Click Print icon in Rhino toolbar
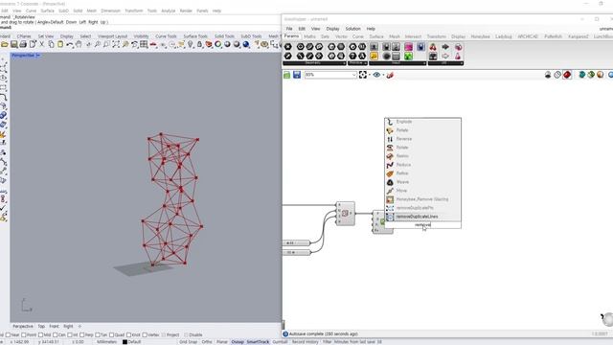 coord(23,45)
